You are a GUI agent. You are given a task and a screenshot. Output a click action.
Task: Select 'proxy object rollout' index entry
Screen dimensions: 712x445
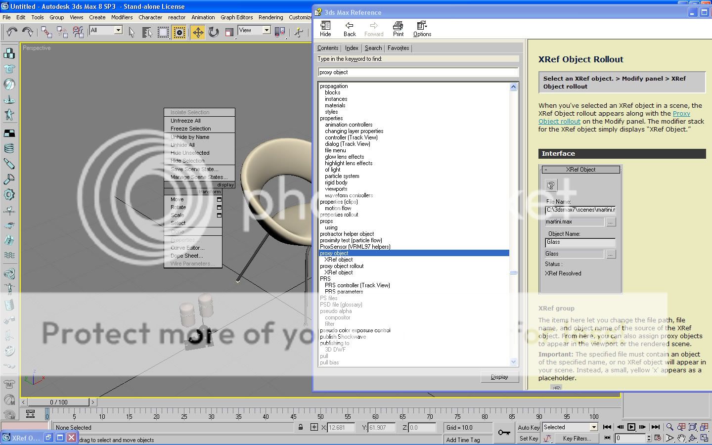342,266
